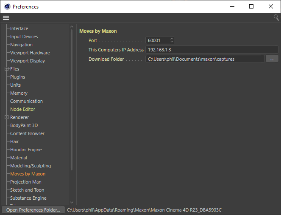Click the Port value stepper arrows
The image size is (281, 215).
point(172,40)
